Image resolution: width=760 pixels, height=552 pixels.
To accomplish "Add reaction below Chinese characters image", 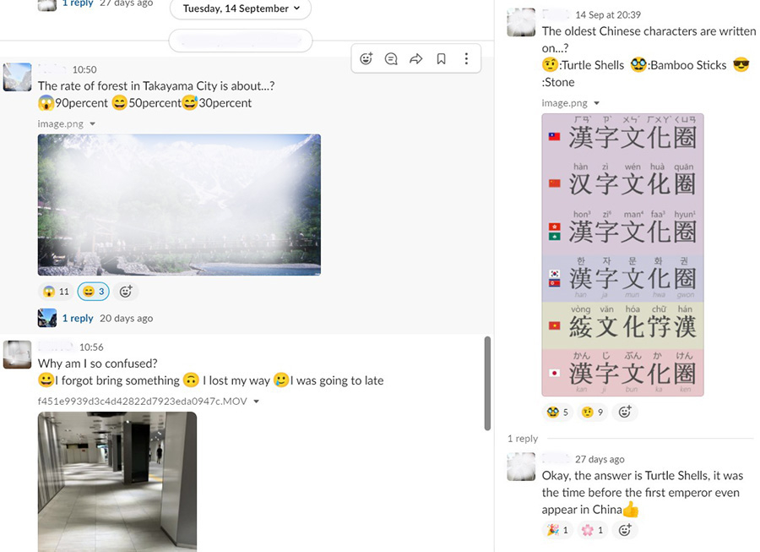I will pos(625,413).
